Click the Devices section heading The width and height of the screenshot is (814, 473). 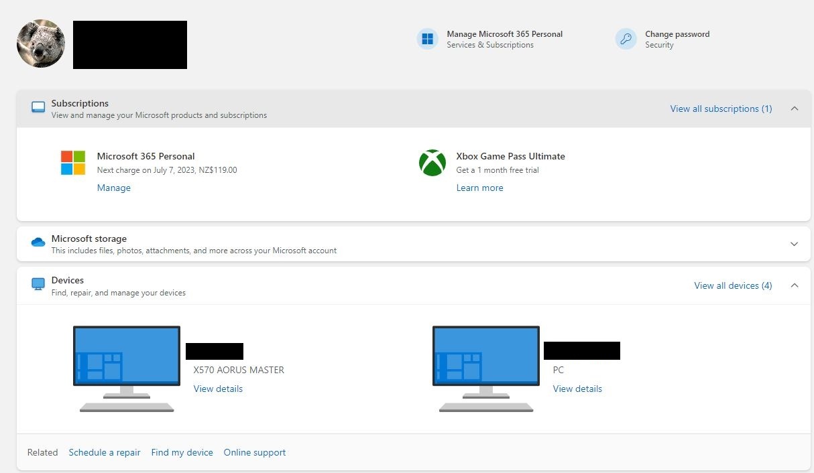pos(68,280)
